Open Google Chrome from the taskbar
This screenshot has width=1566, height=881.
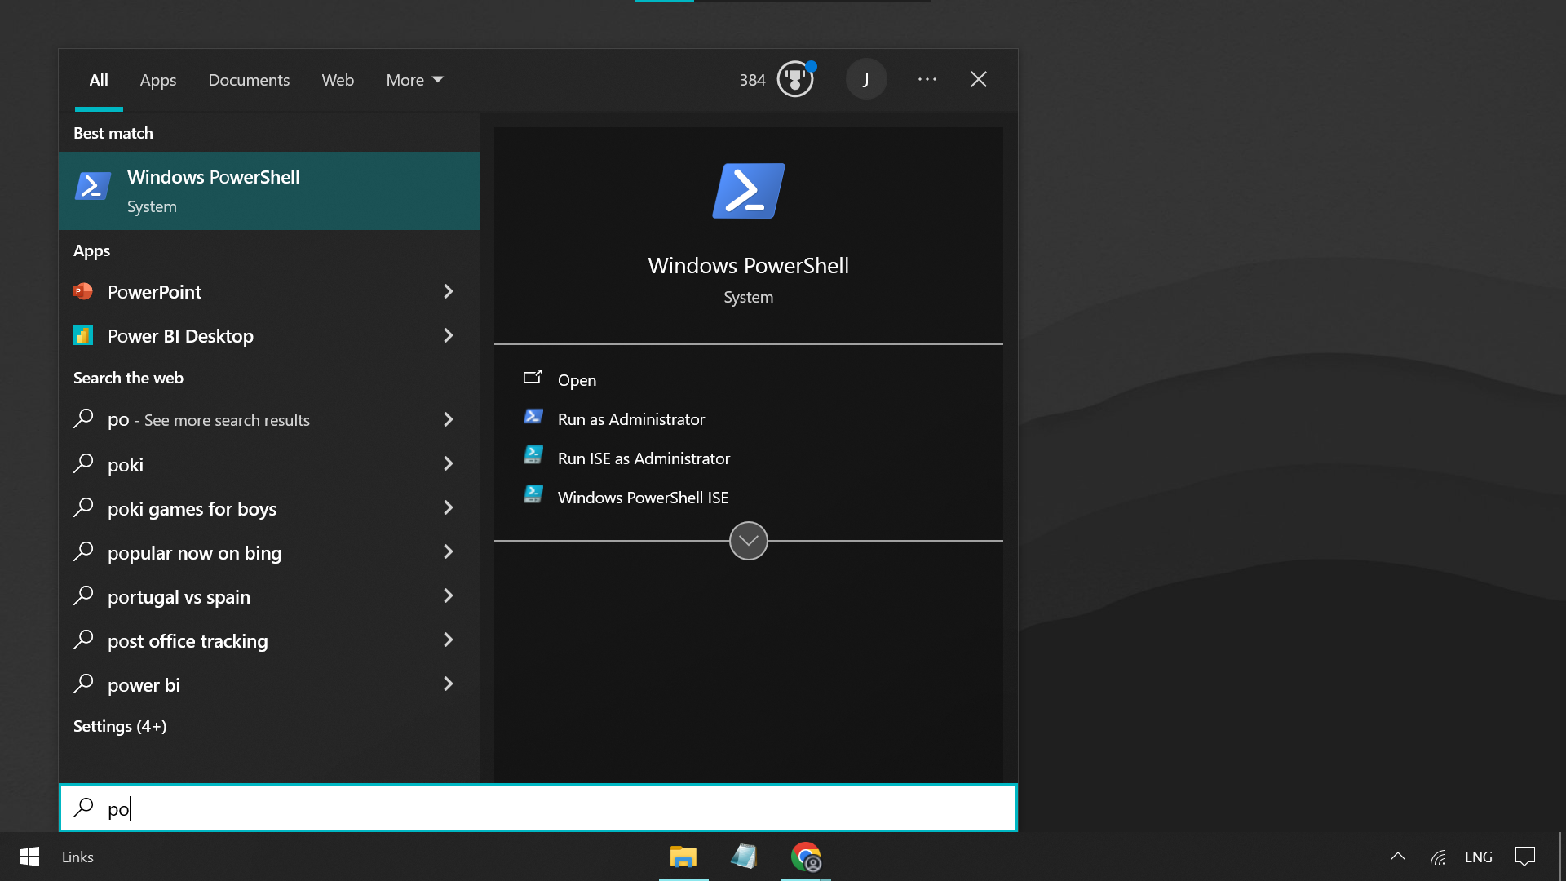click(x=806, y=857)
